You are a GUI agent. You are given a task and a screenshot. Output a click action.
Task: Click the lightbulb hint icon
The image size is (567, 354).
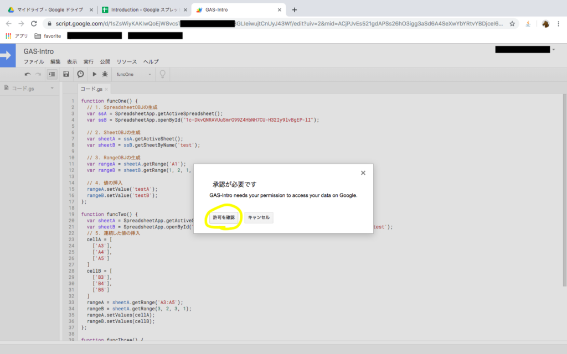point(163,74)
